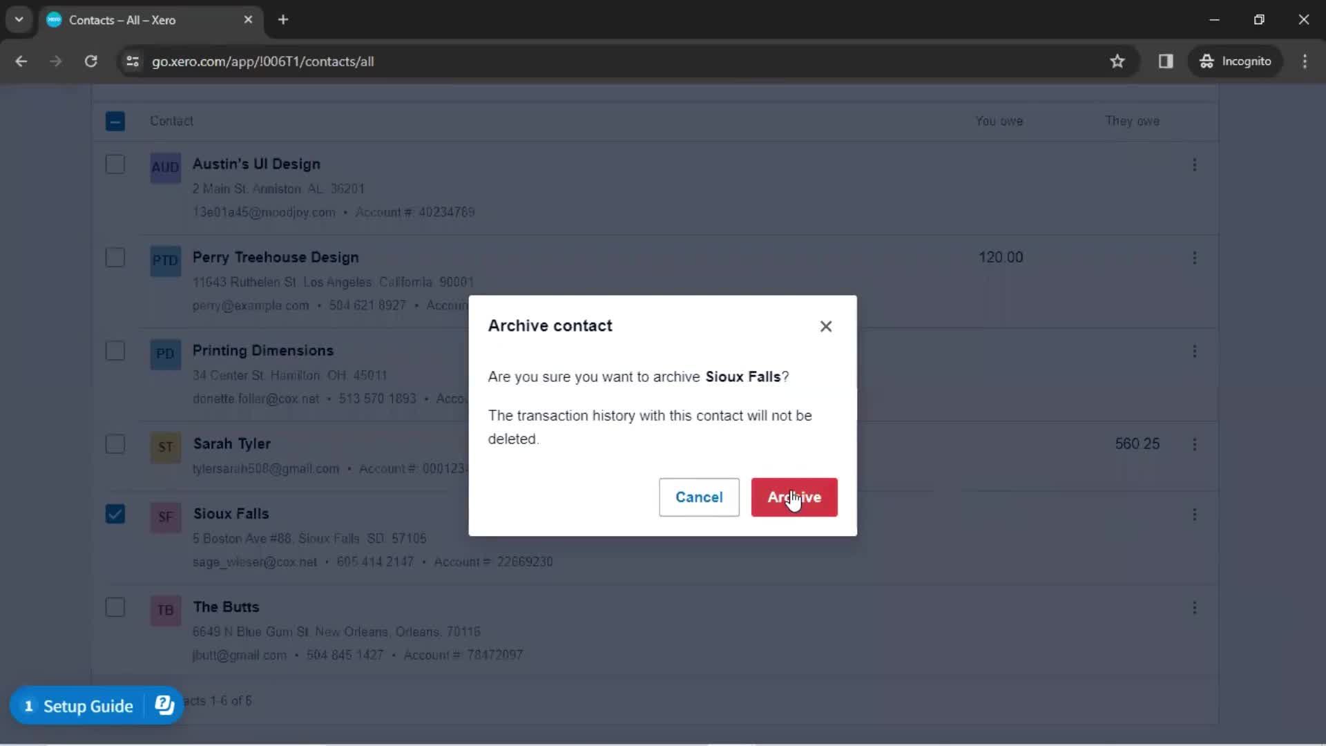Screen dimensions: 1326x746
Task: Click the AUD contact avatar
Action: (166, 168)
